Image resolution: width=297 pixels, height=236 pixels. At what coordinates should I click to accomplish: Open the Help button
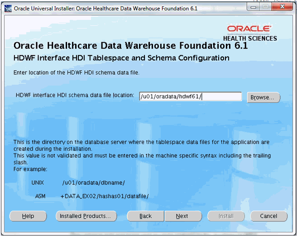click(28, 216)
